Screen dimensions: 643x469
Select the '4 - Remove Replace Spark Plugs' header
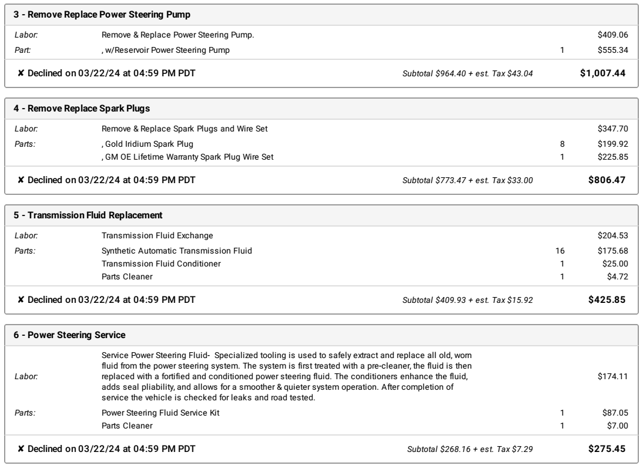(x=82, y=109)
